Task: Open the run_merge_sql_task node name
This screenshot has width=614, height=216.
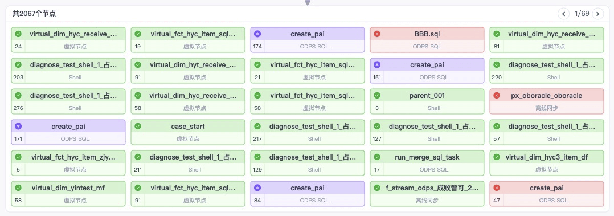Action: point(427,157)
